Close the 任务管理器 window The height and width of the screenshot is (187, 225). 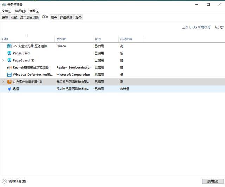[220, 5]
